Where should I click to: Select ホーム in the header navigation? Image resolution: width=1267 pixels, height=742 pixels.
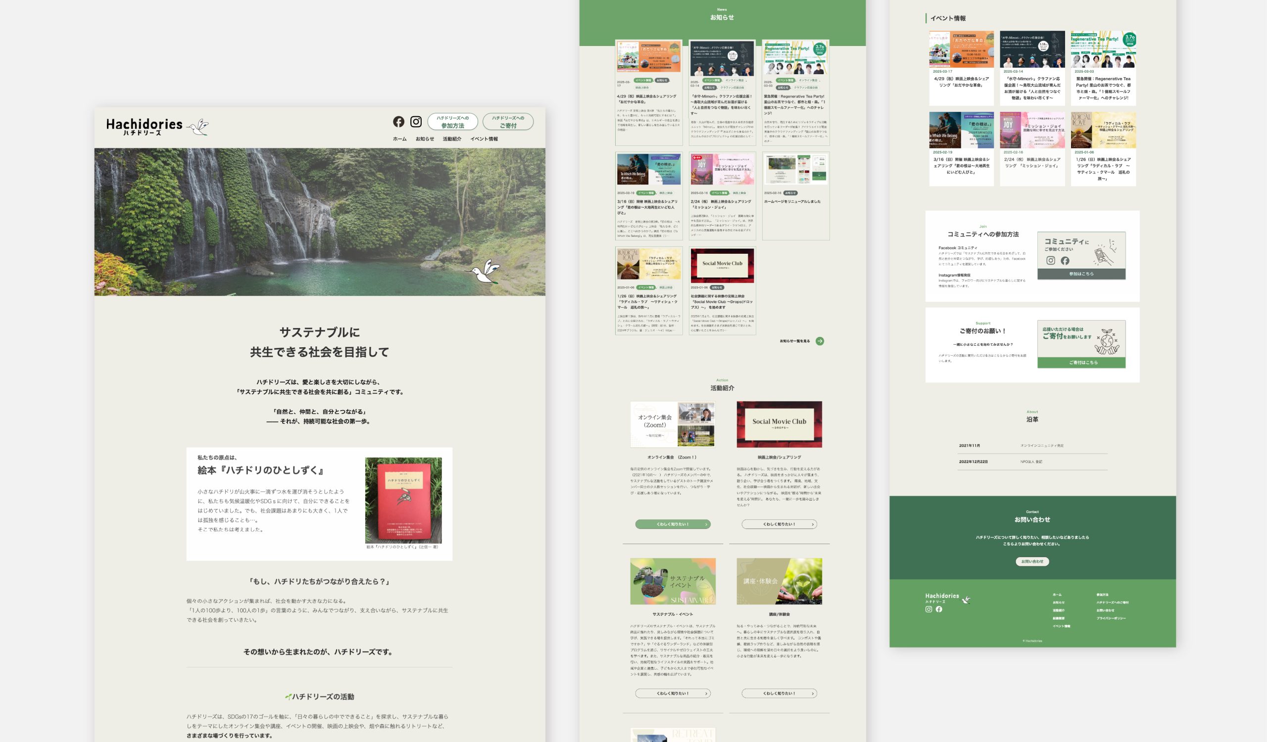point(400,139)
